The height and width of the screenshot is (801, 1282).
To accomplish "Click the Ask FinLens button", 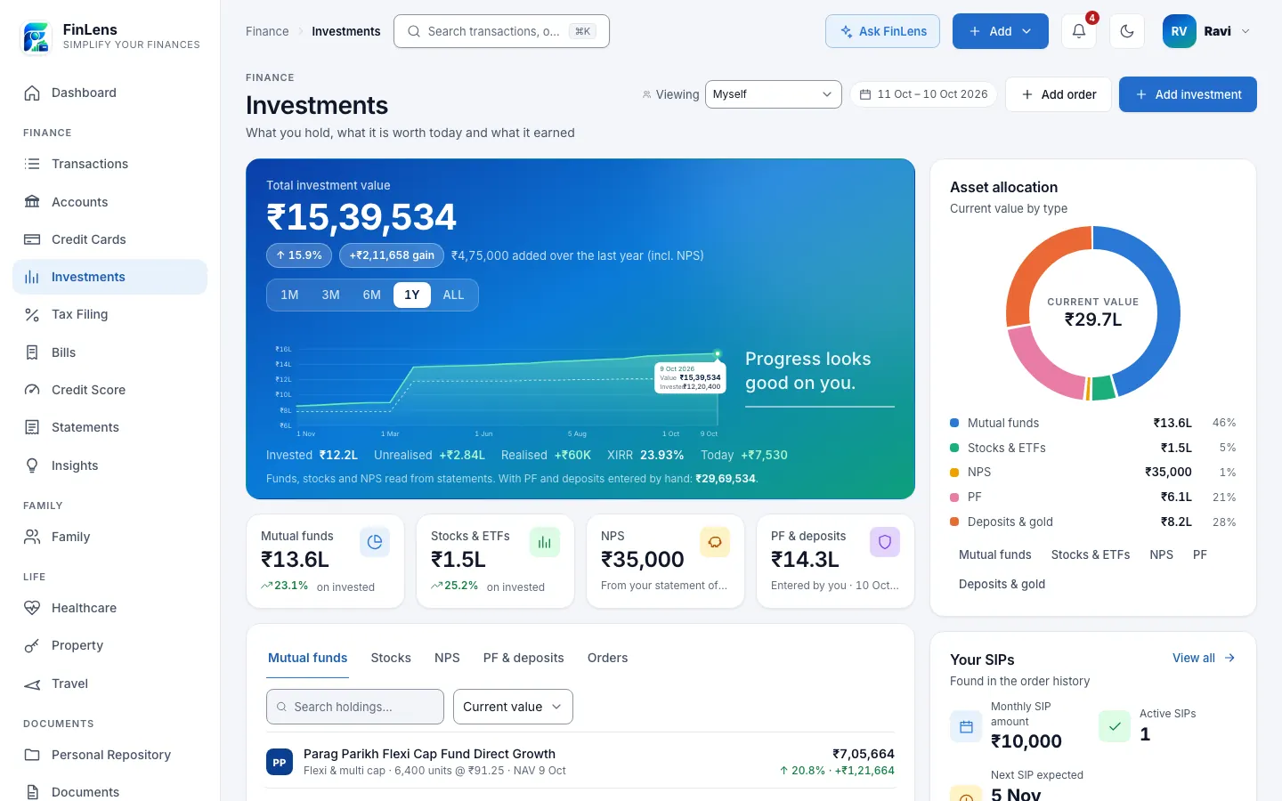I will [882, 31].
